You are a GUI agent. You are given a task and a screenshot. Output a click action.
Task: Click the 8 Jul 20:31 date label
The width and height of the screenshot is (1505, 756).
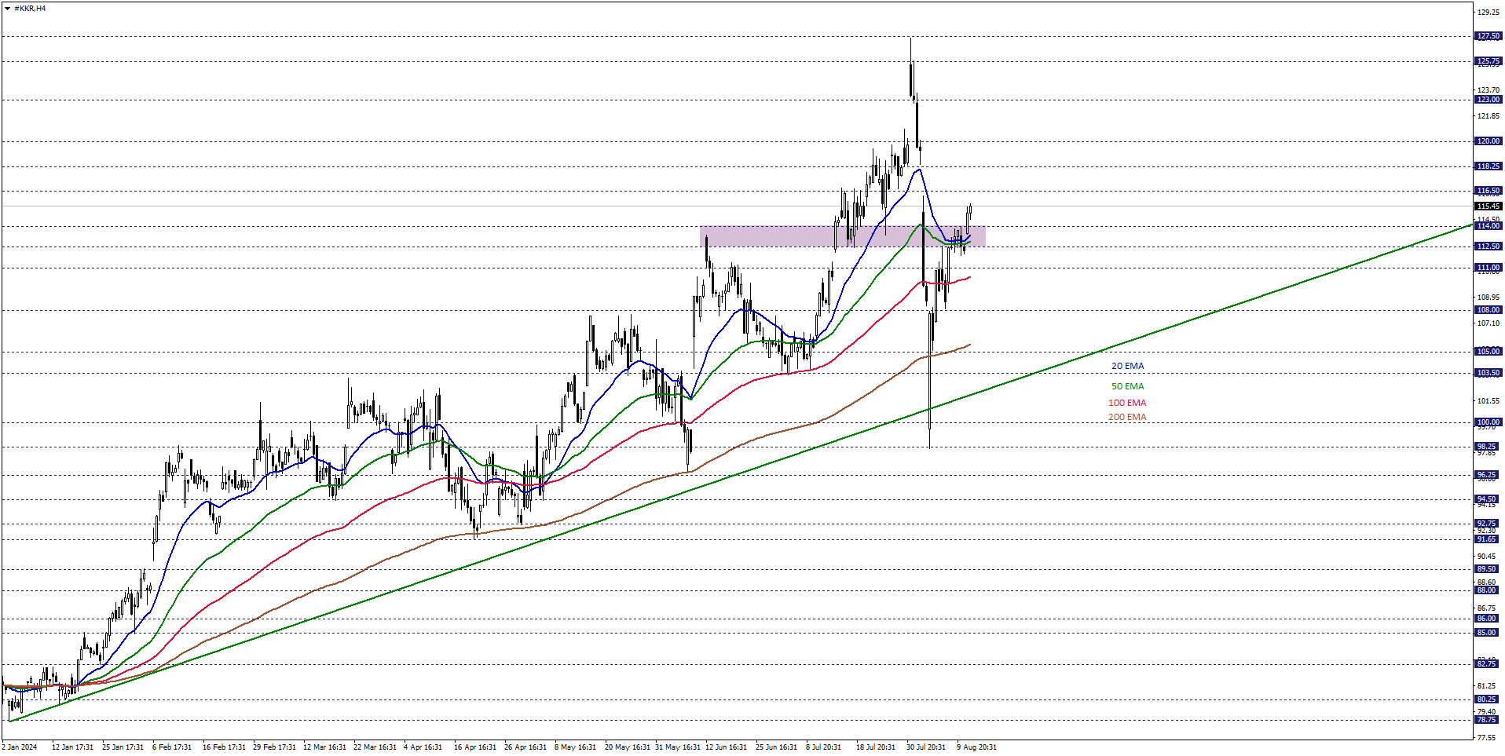tap(824, 747)
